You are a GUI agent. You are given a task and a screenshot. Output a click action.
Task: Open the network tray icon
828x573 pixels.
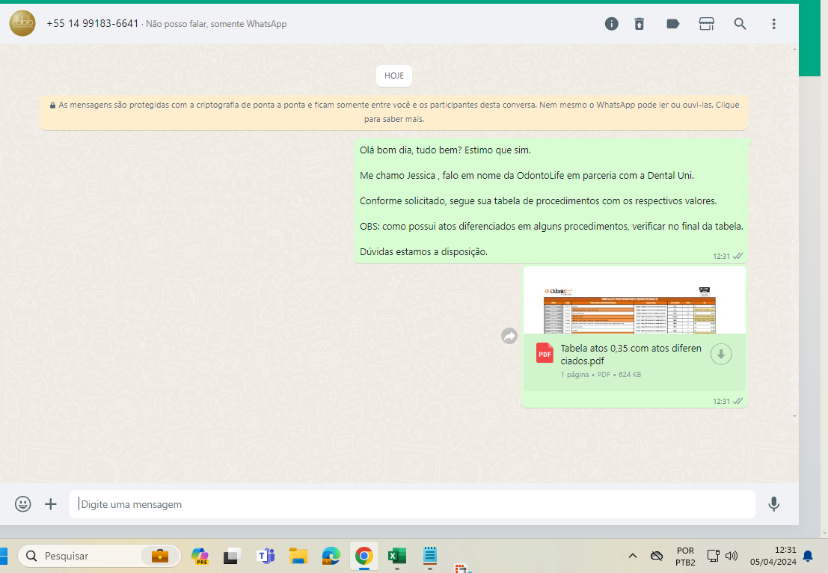click(x=714, y=556)
